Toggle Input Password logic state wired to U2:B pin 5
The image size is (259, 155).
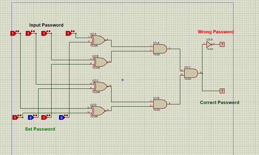pyautogui.click(x=44, y=33)
